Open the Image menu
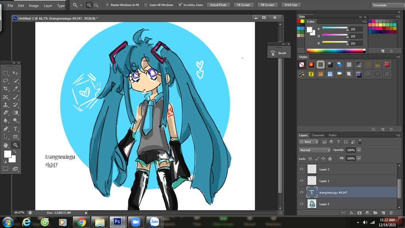 [x=34, y=6]
